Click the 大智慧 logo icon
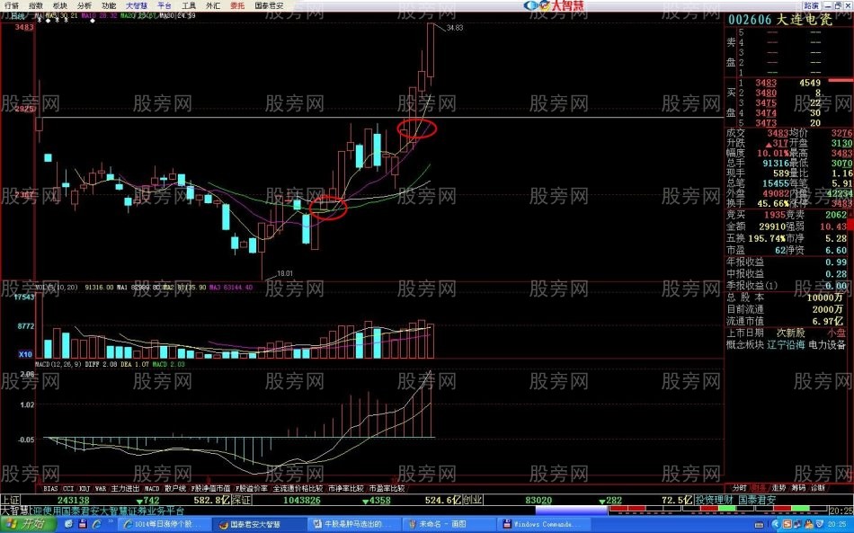This screenshot has height=533, width=854. click(554, 5)
